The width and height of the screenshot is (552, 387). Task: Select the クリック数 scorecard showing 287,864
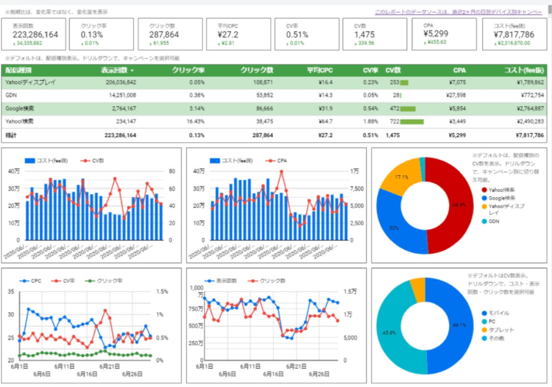(170, 34)
